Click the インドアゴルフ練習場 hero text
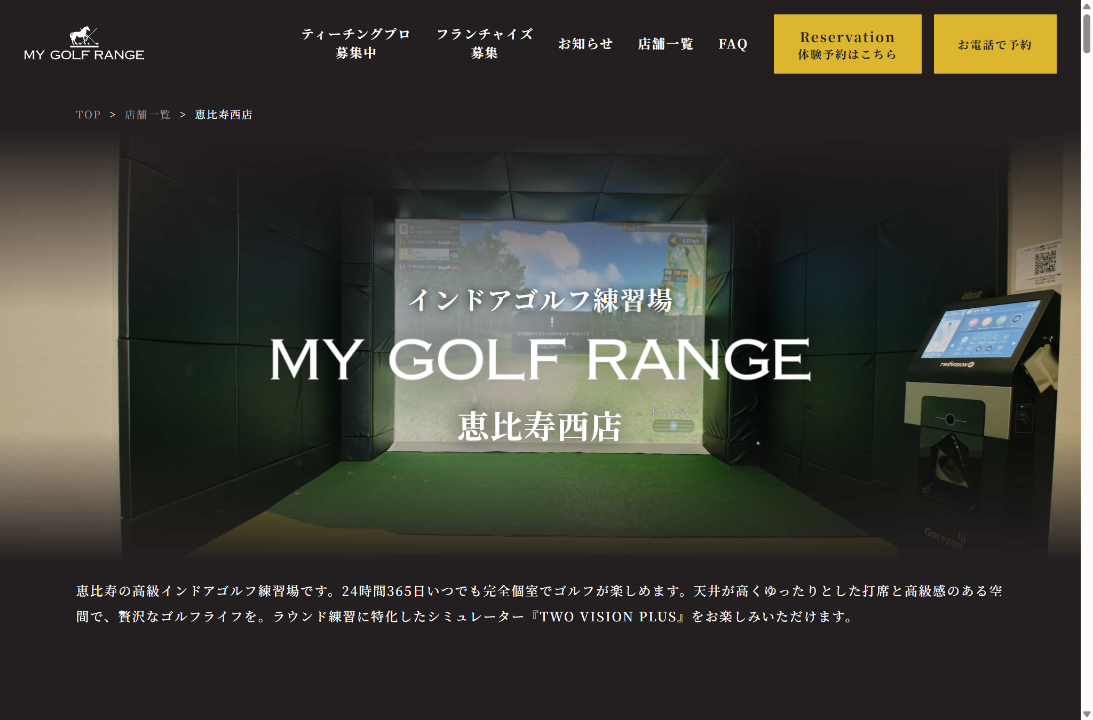The width and height of the screenshot is (1093, 720). (540, 300)
